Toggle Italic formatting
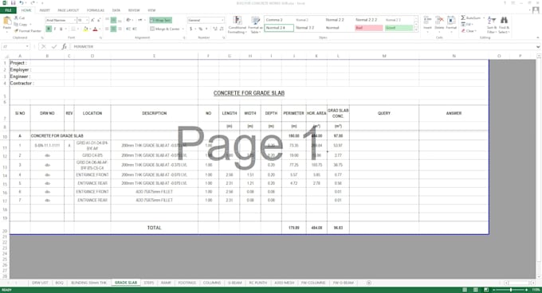Screen dimensions: 542x293 click(x=55, y=29)
